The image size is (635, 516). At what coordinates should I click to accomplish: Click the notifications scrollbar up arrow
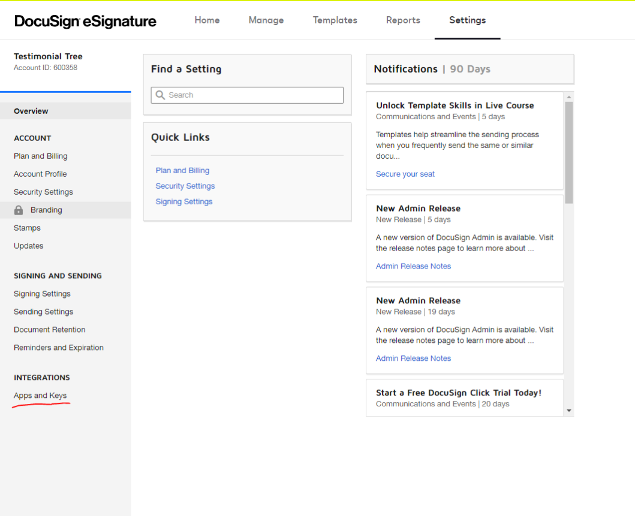(x=569, y=97)
